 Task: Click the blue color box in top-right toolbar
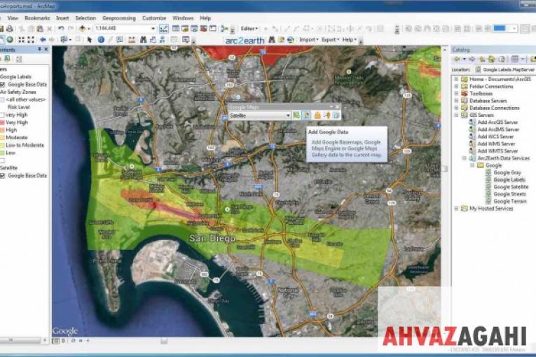coord(500,29)
